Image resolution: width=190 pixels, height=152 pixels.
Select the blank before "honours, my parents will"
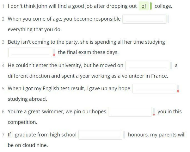[x=100, y=135]
